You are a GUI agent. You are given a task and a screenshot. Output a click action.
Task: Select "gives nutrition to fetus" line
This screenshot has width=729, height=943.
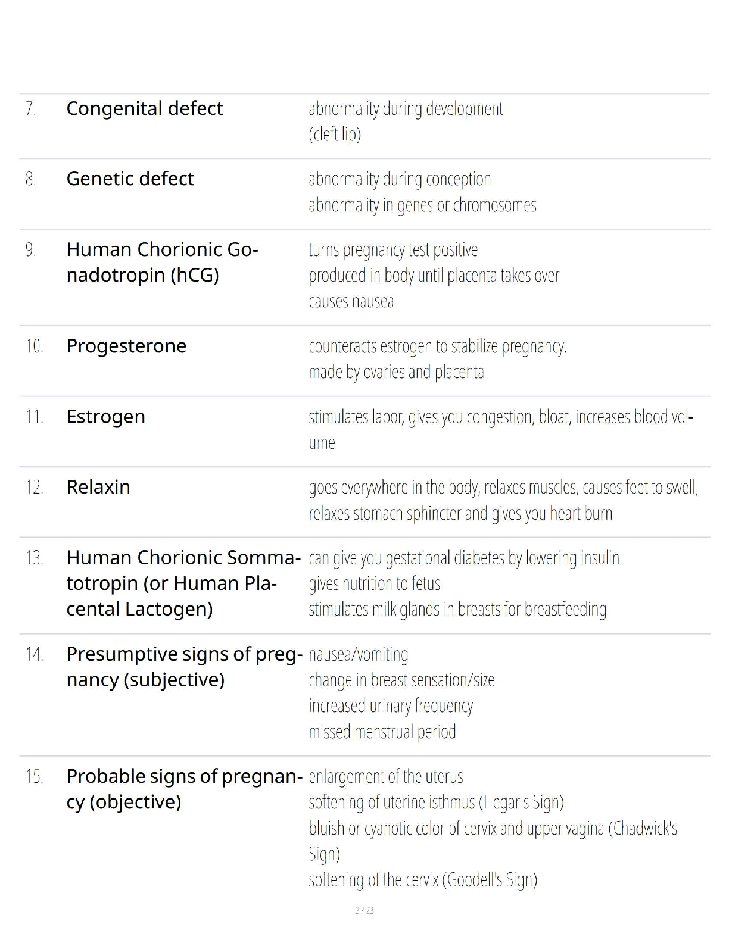pos(375,584)
